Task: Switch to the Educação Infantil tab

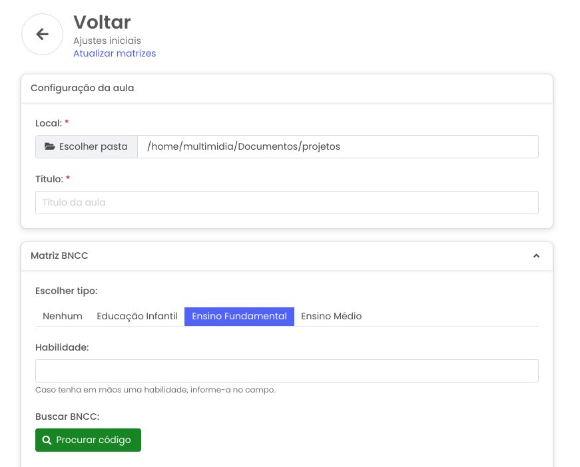Action: pos(137,316)
